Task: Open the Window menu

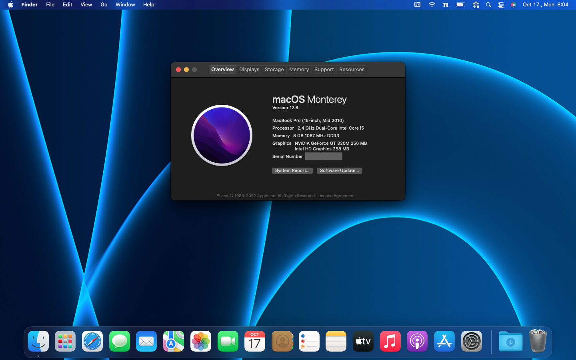Action: [x=125, y=5]
